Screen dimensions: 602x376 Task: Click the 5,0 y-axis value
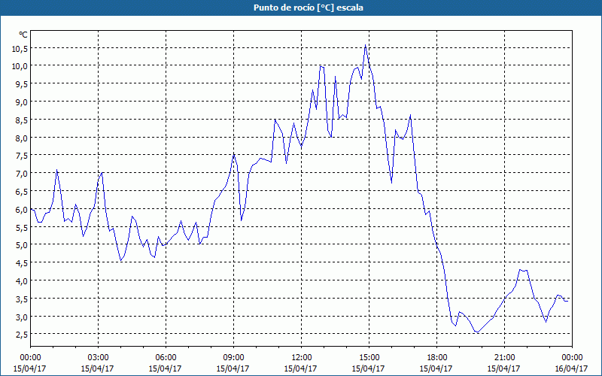click(23, 245)
